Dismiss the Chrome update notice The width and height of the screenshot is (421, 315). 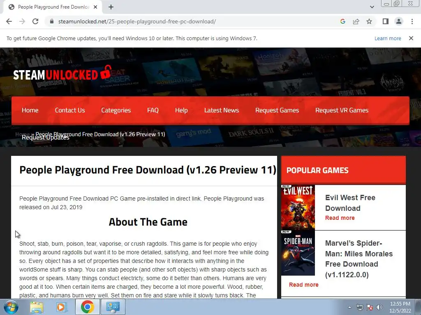(411, 38)
